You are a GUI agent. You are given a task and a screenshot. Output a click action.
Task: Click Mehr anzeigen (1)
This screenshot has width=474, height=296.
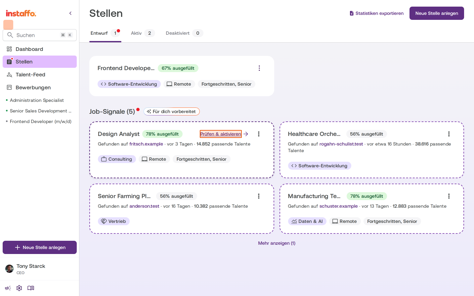click(x=277, y=243)
